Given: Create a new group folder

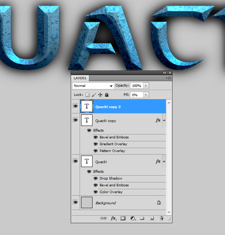Looking at the screenshot, I should pyautogui.click(x=142, y=218).
